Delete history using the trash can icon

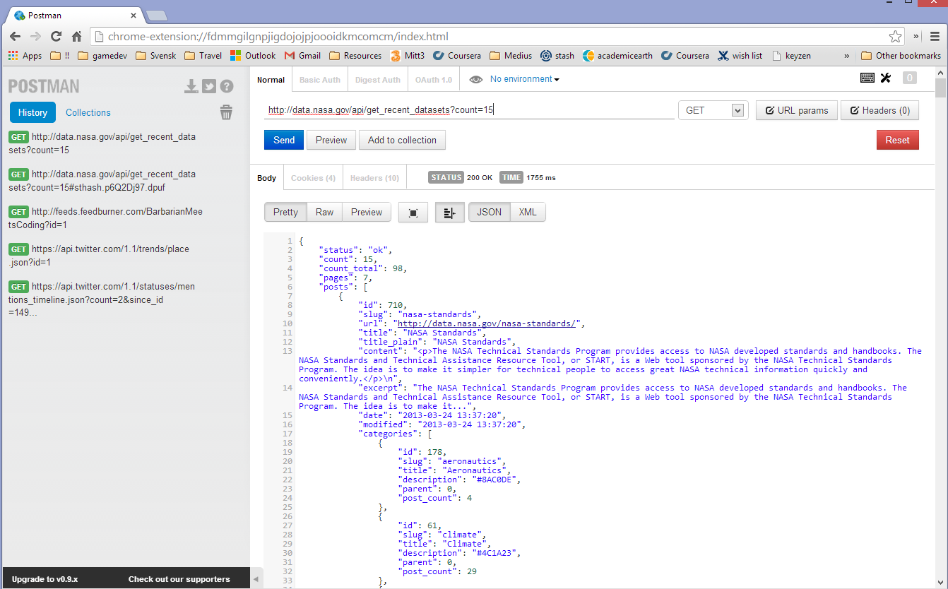pyautogui.click(x=226, y=112)
